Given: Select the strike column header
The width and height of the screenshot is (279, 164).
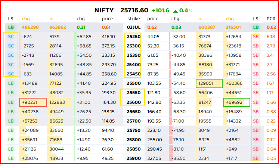Looking at the screenshot, I should pos(134,19).
